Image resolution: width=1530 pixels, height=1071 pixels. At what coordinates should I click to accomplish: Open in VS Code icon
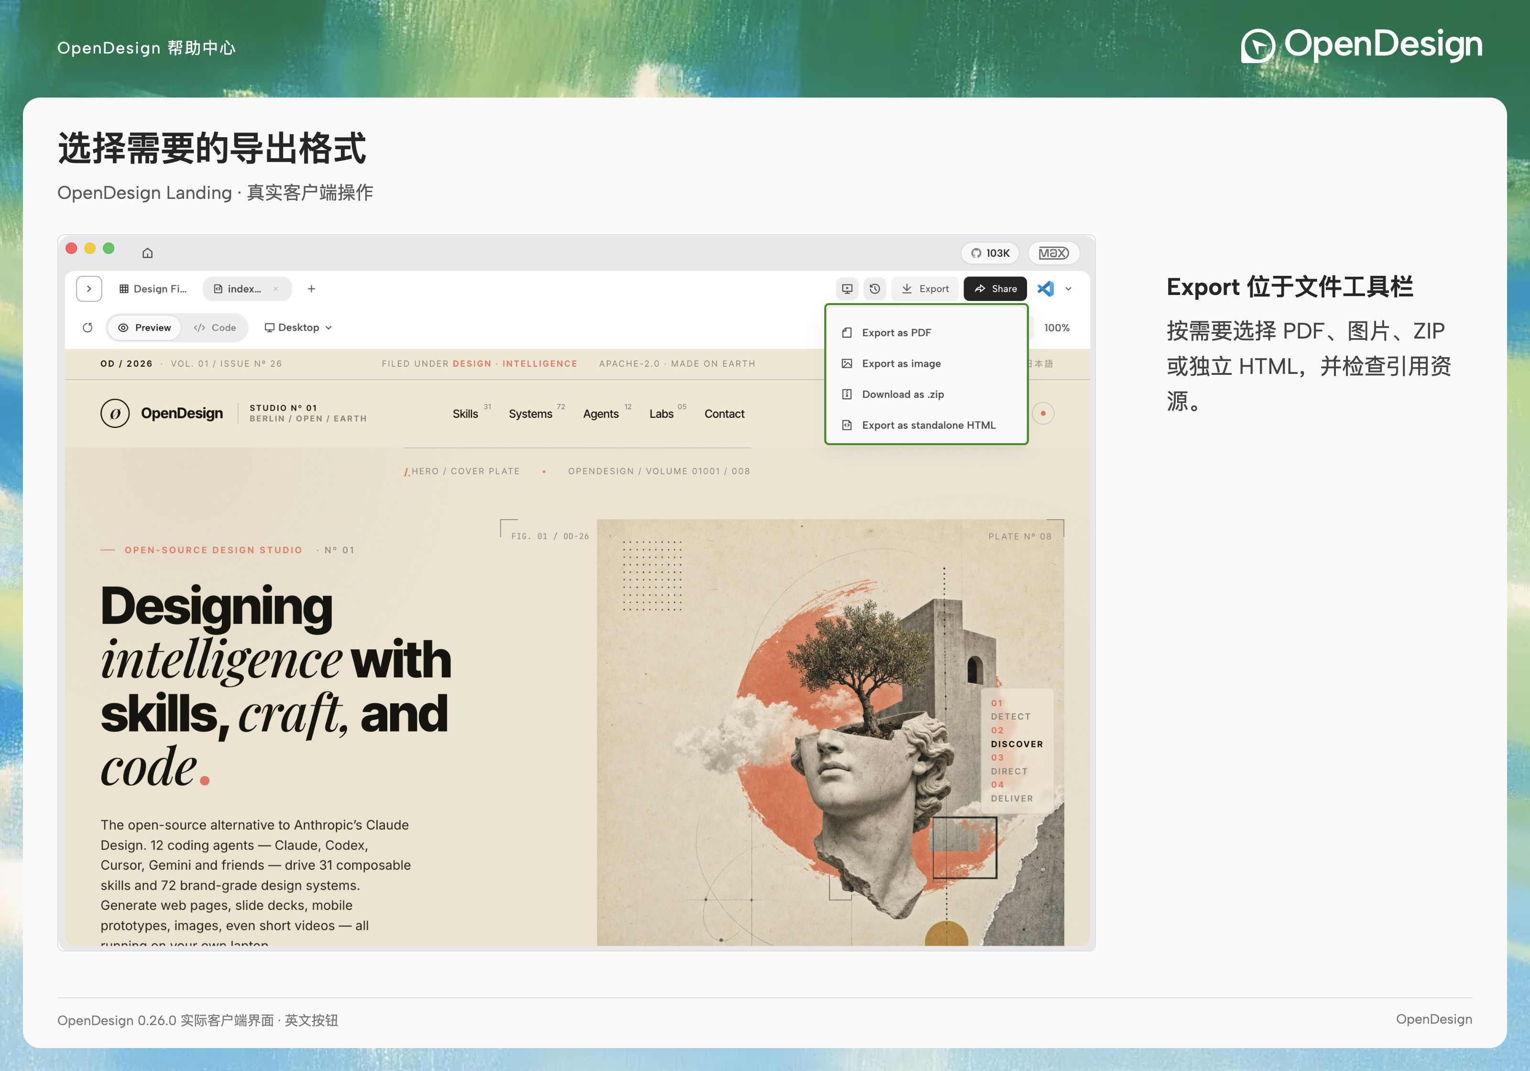(x=1046, y=289)
